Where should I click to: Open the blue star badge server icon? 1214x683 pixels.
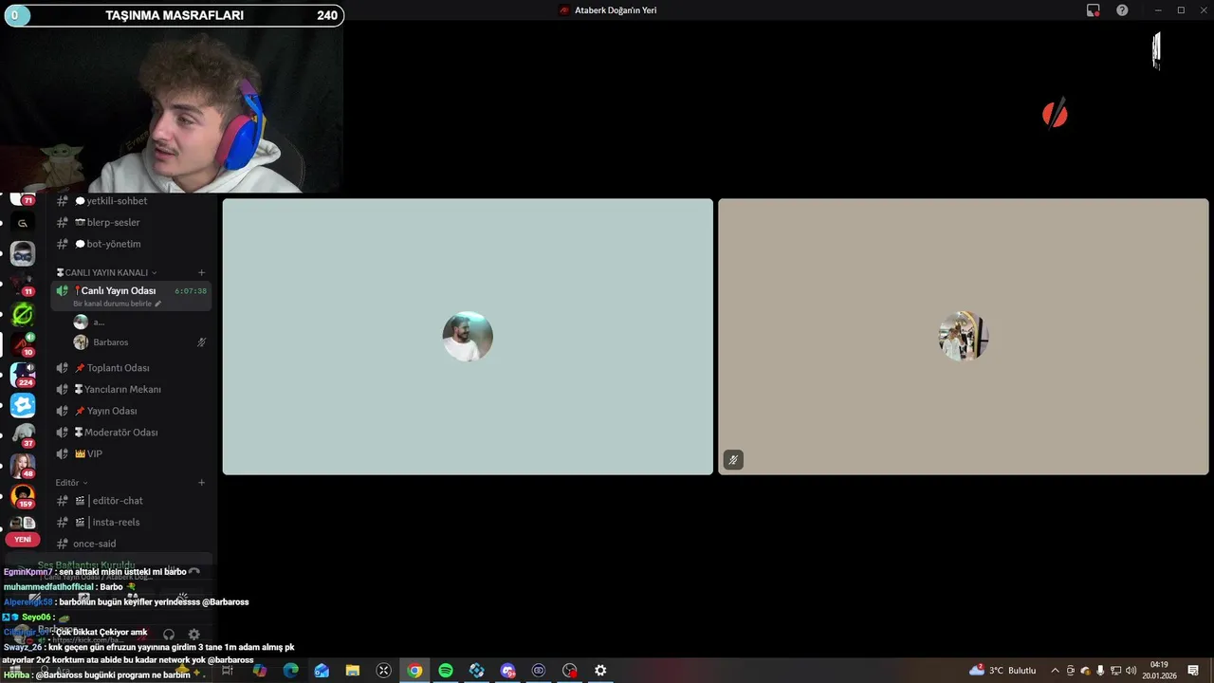coord(23,405)
